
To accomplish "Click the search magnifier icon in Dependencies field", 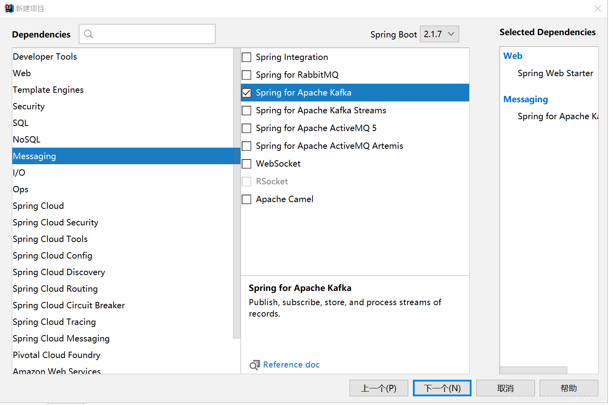I will point(88,34).
